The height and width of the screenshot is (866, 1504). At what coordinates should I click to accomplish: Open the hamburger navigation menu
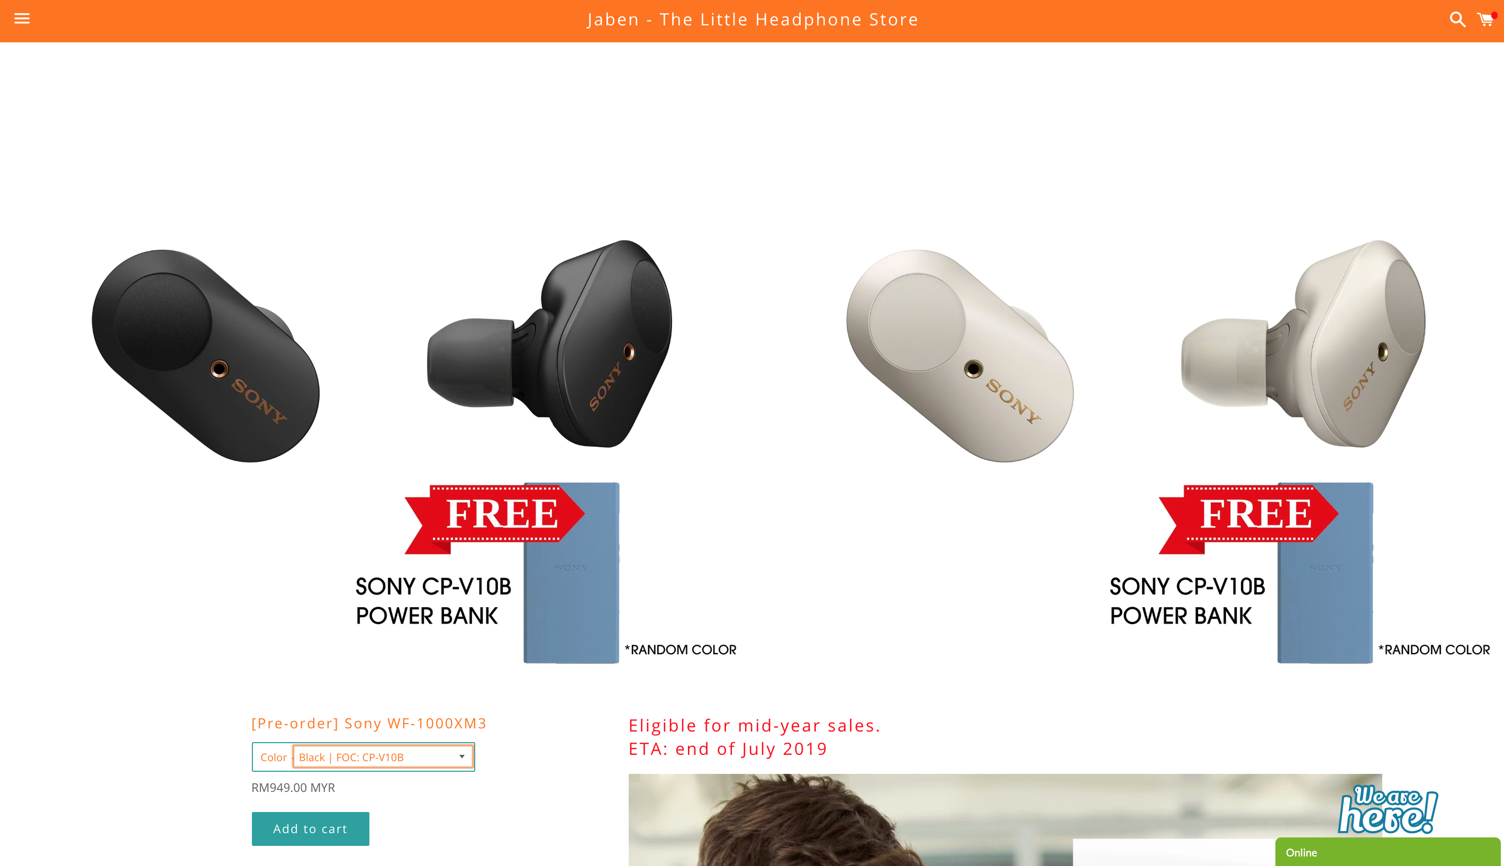point(22,19)
